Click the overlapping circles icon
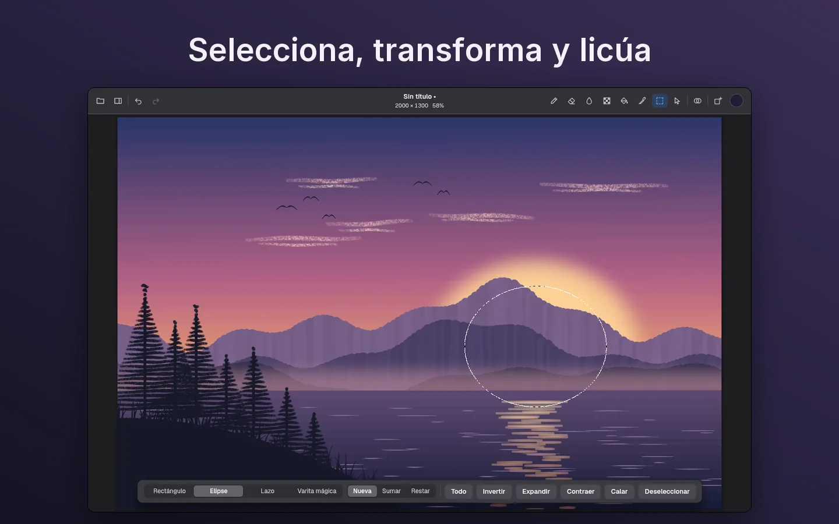Viewport: 839px width, 524px height. click(697, 101)
